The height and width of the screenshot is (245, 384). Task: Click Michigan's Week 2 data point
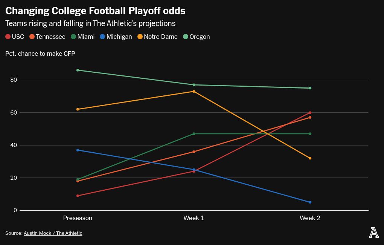[310, 202]
